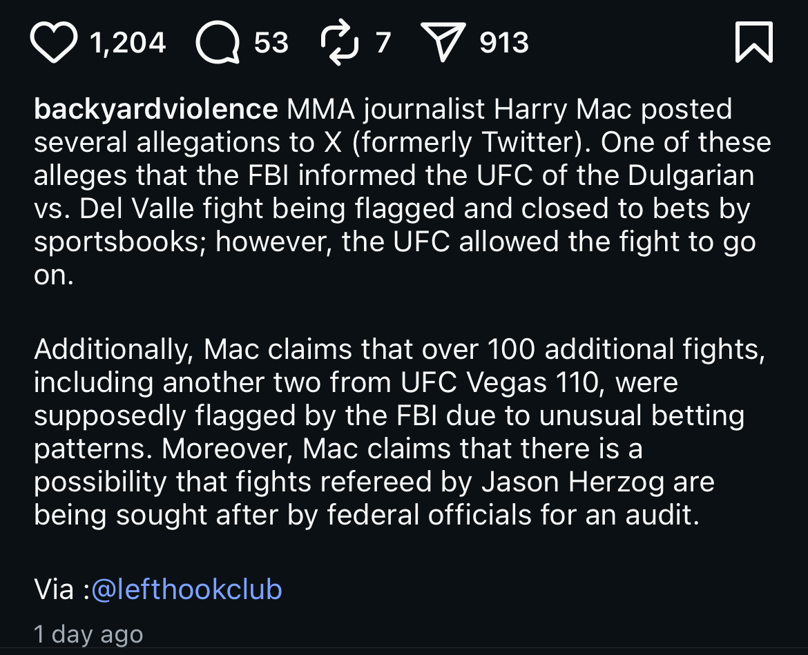Screen dimensions: 808x655
Task: Follow the @lefthookclub mention link
Action: 186,589
